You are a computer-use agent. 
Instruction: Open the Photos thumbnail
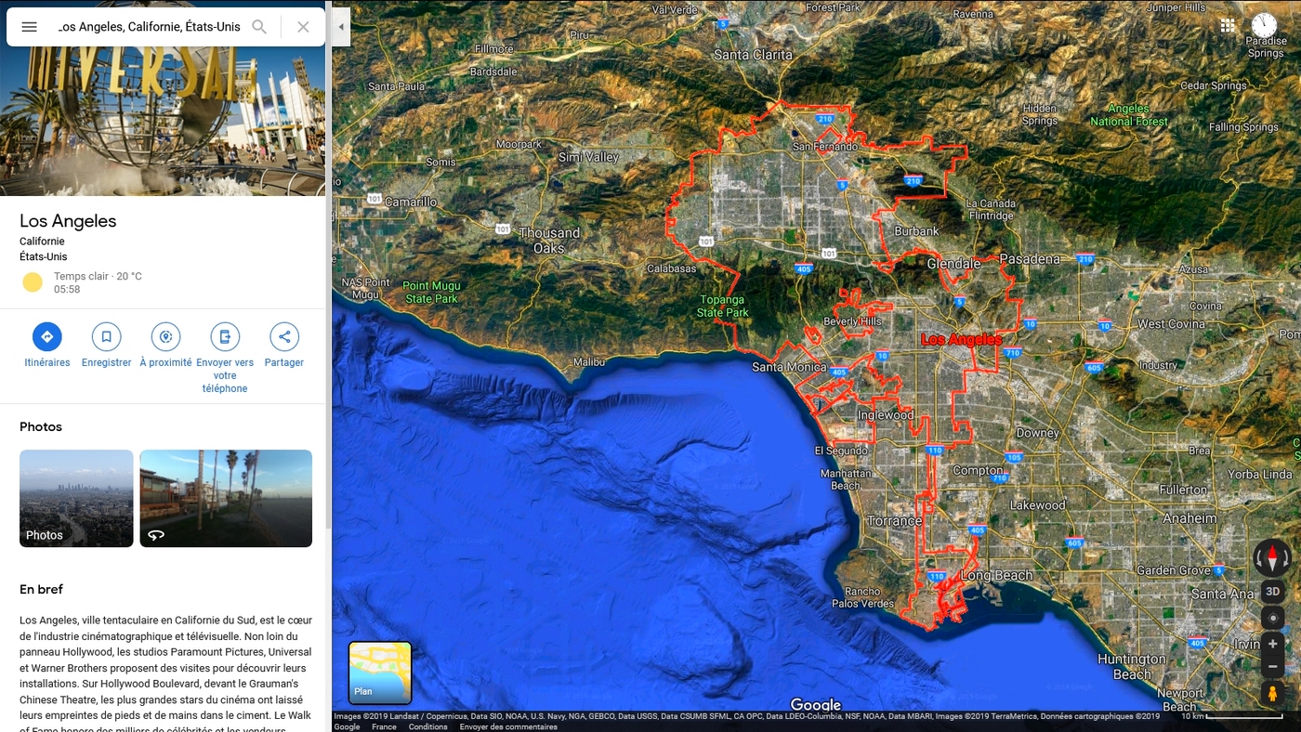pyautogui.click(x=76, y=498)
